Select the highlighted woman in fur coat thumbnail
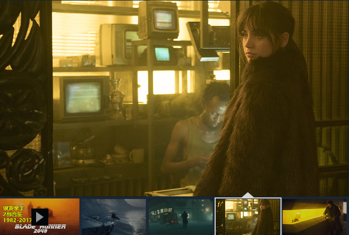The image size is (349, 235). click(248, 217)
